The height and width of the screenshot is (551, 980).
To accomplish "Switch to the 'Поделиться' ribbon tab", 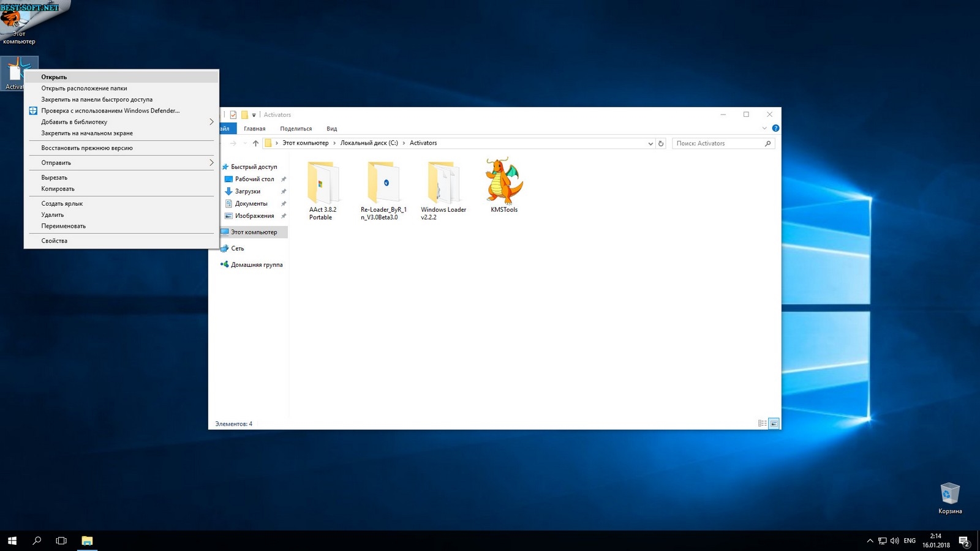I will click(296, 129).
